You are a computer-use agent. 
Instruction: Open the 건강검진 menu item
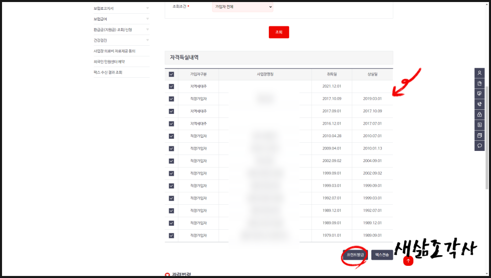tap(100, 40)
